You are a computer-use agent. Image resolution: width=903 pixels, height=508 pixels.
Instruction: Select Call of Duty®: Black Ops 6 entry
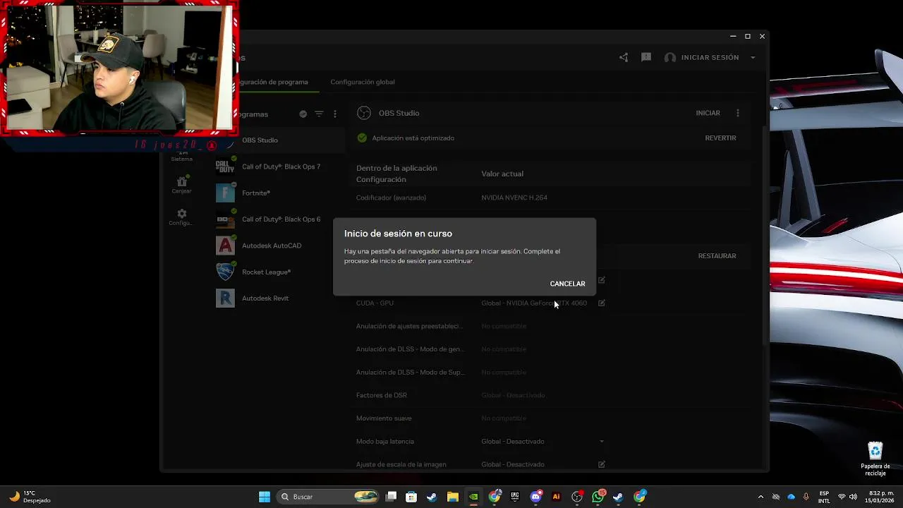[x=281, y=219]
